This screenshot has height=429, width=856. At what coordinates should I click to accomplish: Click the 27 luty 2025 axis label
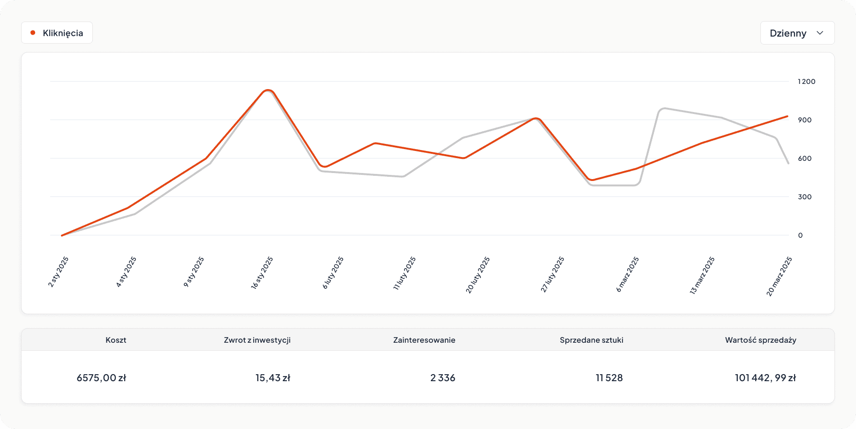[x=553, y=275]
